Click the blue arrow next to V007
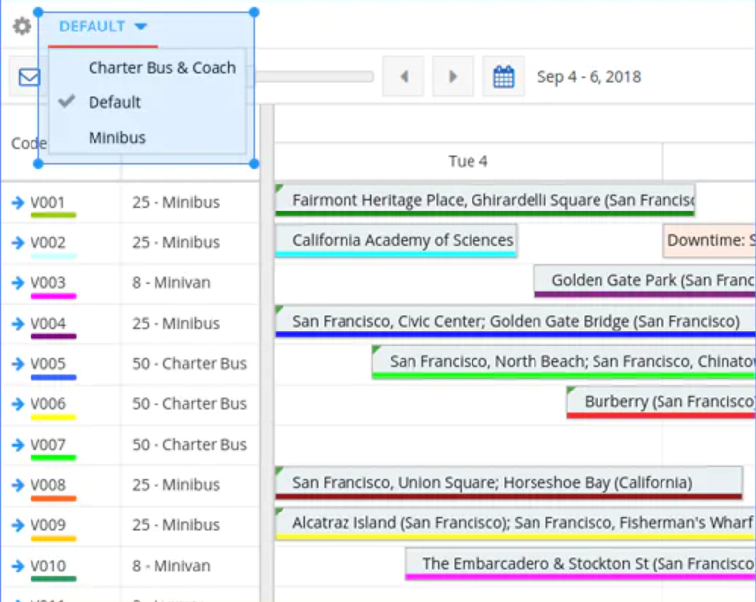 18,444
